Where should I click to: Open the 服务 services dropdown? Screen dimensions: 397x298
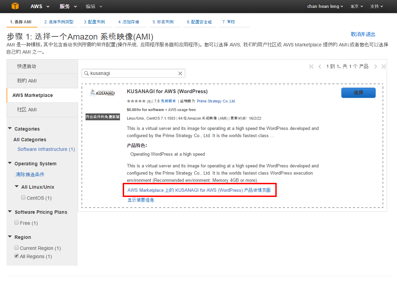(68, 6)
